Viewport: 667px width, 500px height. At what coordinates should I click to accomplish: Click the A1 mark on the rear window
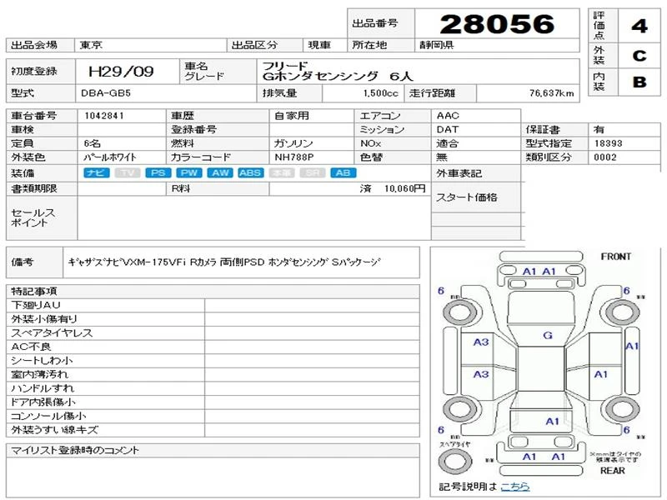pos(552,422)
